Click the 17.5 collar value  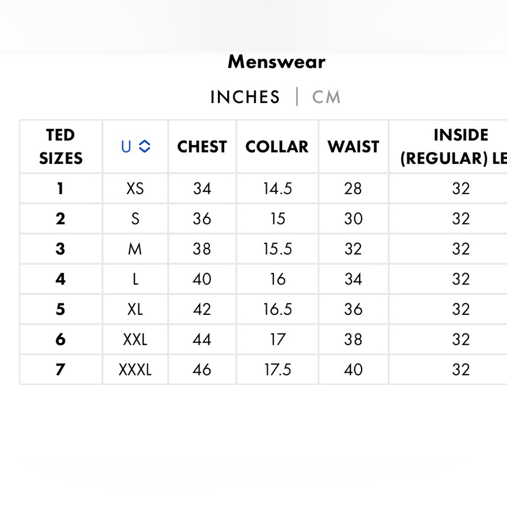coord(277,370)
